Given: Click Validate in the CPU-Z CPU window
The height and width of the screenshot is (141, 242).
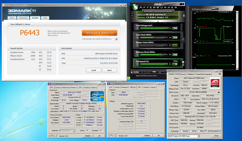Looking at the screenshot, I should (x=88, y=136).
